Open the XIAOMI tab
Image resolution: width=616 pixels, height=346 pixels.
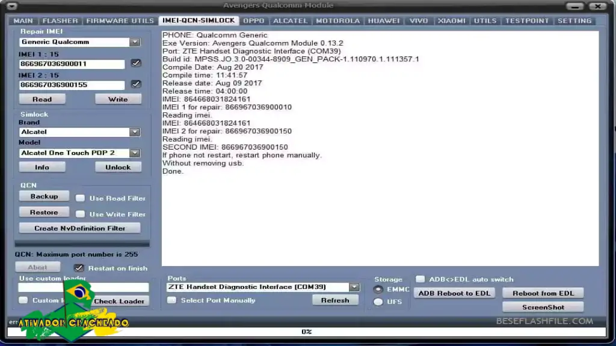tap(452, 21)
